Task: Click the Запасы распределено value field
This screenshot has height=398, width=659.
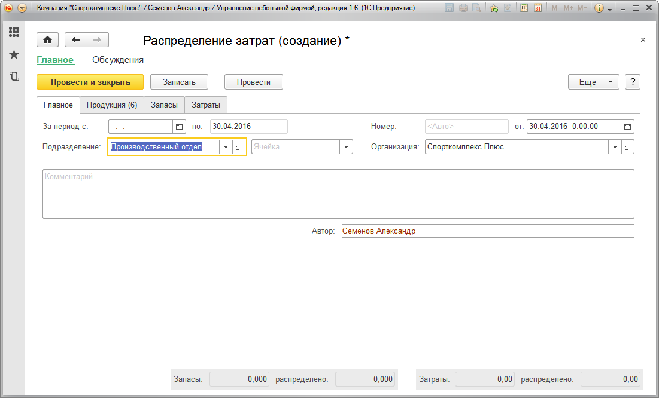Action: 365,379
